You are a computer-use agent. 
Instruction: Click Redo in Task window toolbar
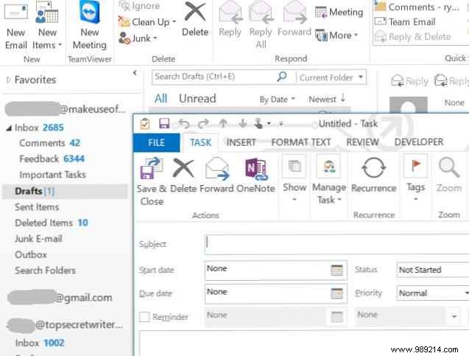coord(203,123)
